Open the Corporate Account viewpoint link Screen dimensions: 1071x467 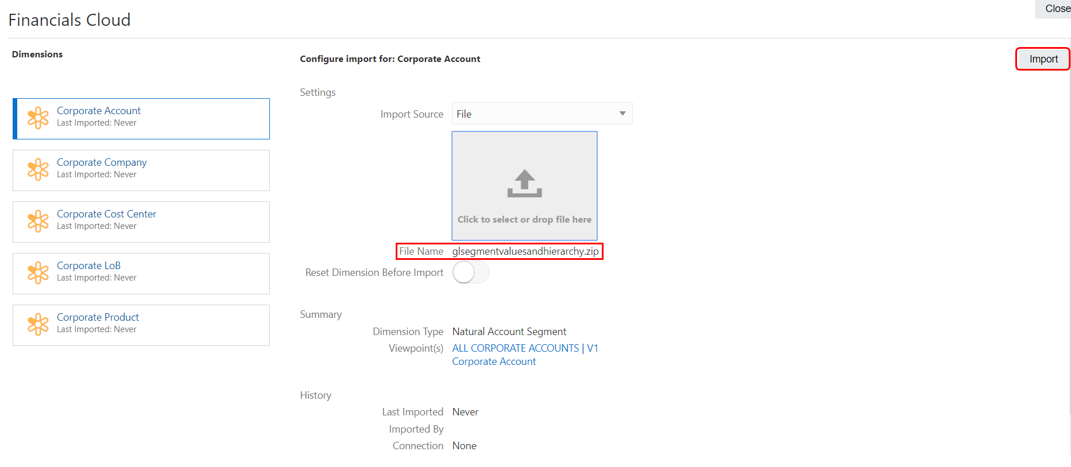494,361
